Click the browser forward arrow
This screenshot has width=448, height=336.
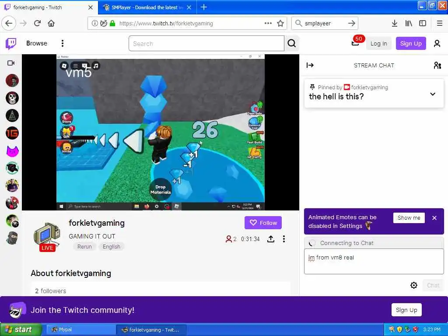click(23, 24)
